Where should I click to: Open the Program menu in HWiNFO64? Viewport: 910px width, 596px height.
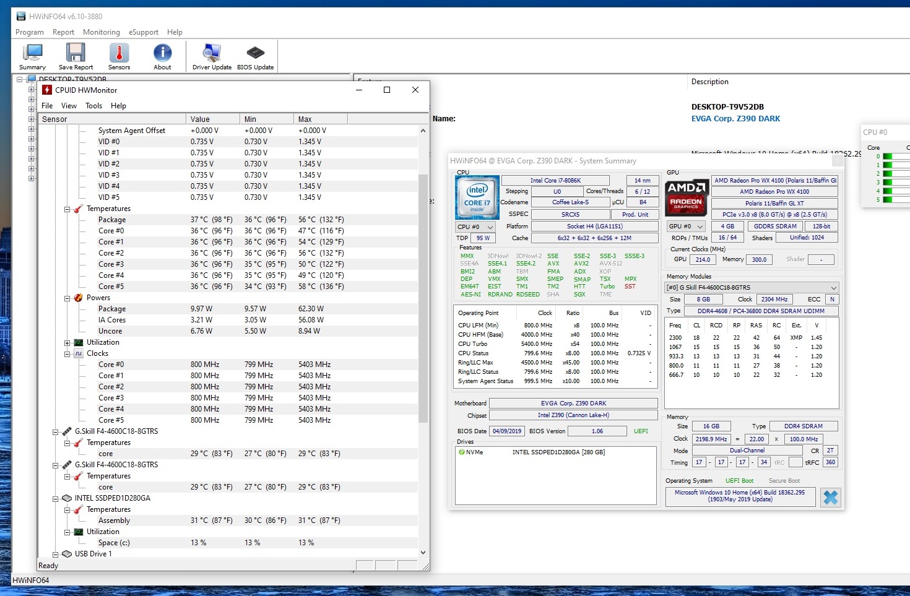[30, 32]
